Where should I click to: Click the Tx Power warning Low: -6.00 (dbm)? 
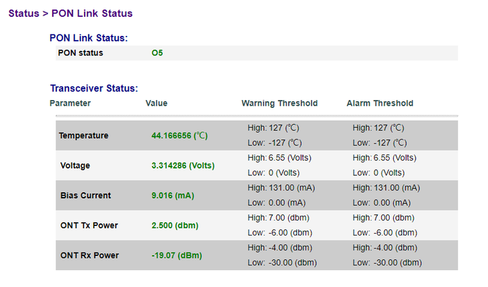(280, 233)
